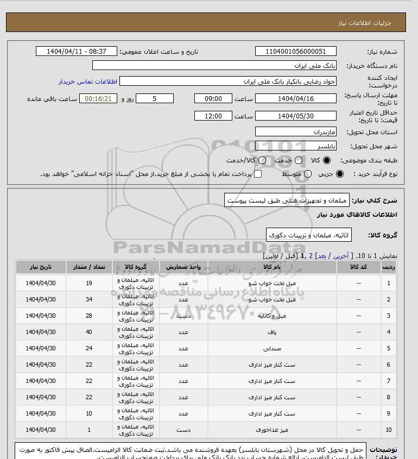The image size is (418, 459).
Task: Click quantity 40 in the پاف row
Action: [89, 332]
